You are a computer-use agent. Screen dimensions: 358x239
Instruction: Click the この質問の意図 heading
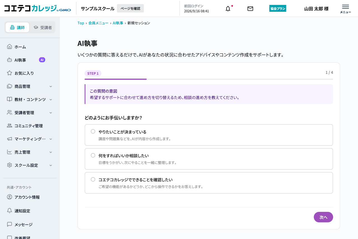point(103,91)
